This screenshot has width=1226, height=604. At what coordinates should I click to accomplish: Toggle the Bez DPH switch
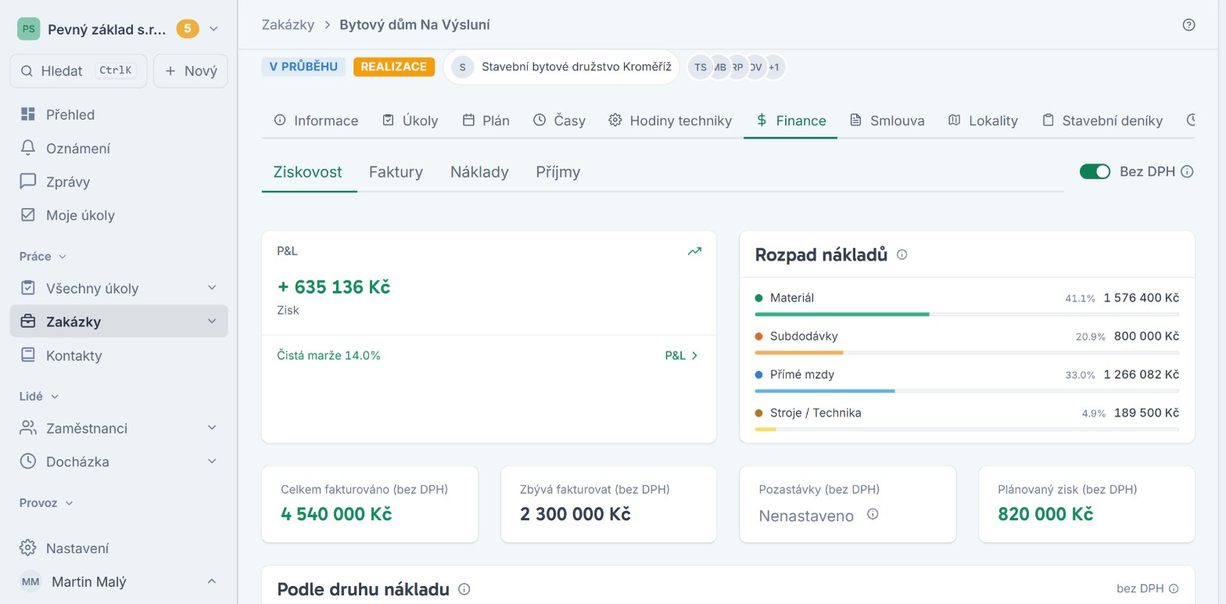1095,172
